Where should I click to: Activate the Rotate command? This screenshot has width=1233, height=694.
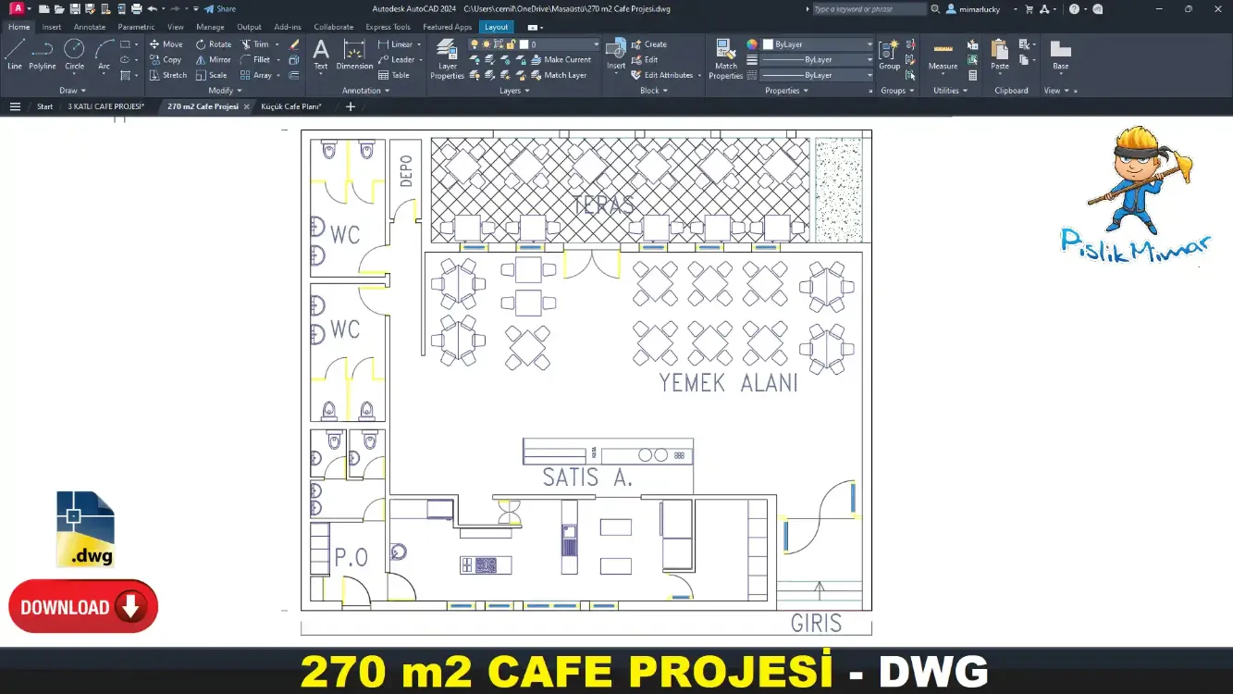click(213, 44)
